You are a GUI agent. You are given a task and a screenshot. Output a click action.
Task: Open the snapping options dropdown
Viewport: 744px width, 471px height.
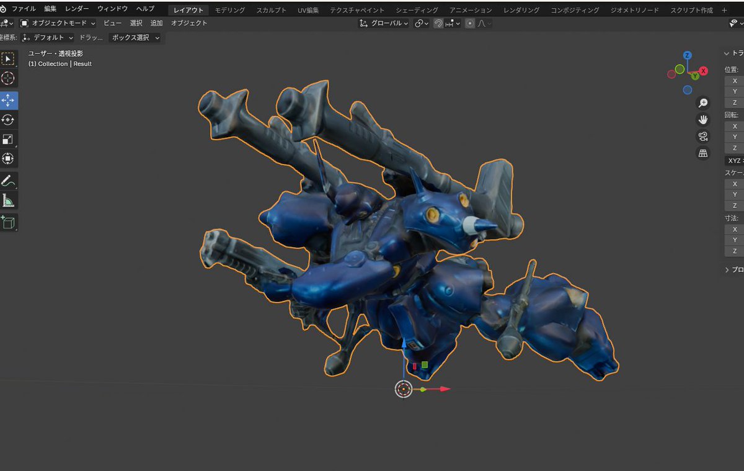click(454, 23)
